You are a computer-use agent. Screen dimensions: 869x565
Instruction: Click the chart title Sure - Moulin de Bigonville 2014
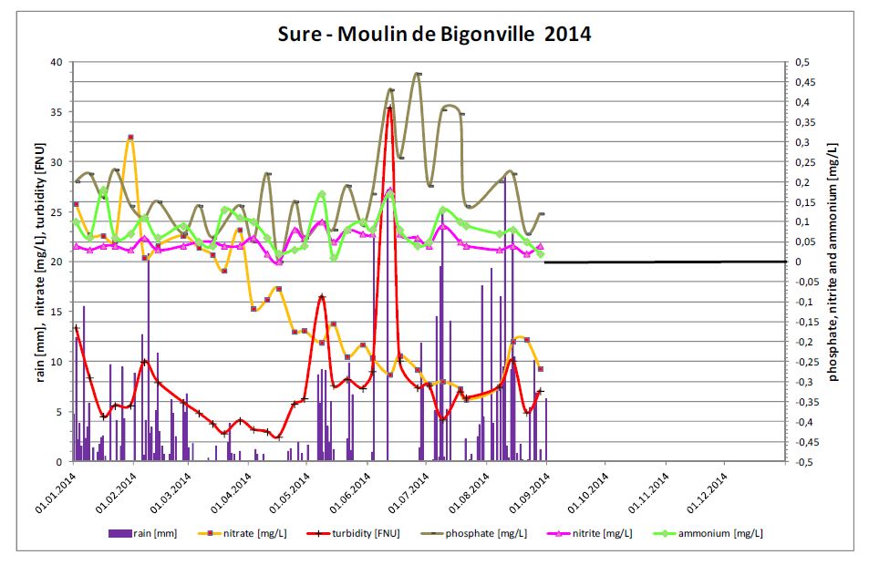[x=434, y=35]
